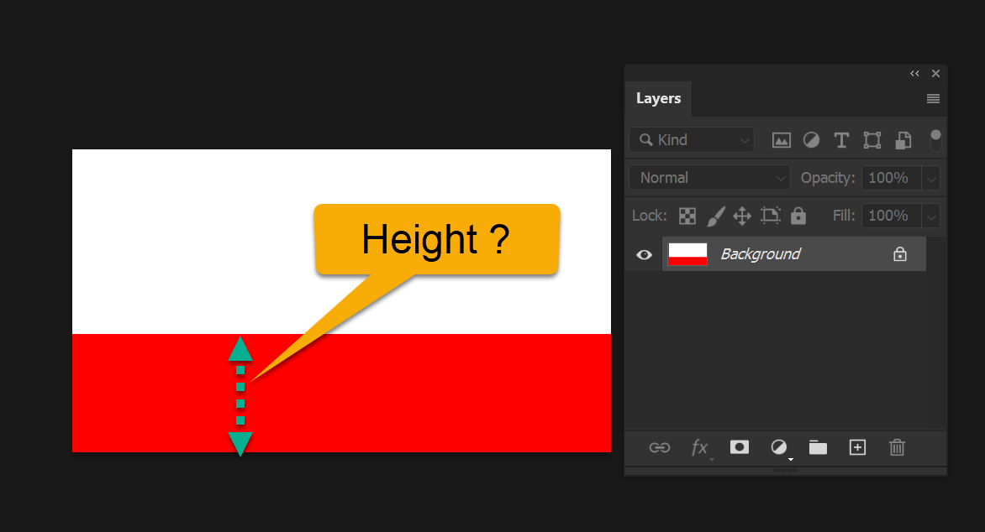Viewport: 985px width, 532px height.
Task: Add a layer mask
Action: 739,447
